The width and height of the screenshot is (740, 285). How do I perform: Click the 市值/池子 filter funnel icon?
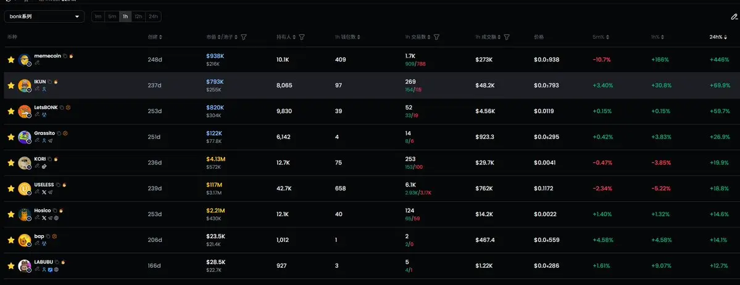point(244,37)
